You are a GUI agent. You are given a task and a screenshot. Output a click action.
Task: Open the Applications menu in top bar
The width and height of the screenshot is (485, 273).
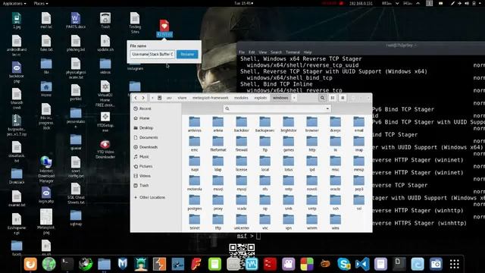14,3
